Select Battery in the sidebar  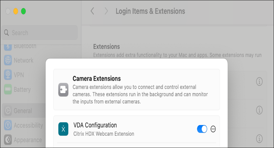pyautogui.click(x=22, y=90)
